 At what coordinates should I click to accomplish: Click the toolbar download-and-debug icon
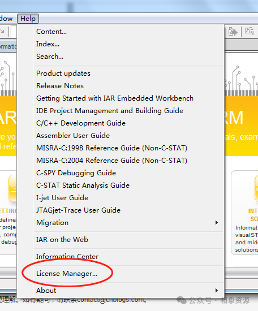[233, 32]
